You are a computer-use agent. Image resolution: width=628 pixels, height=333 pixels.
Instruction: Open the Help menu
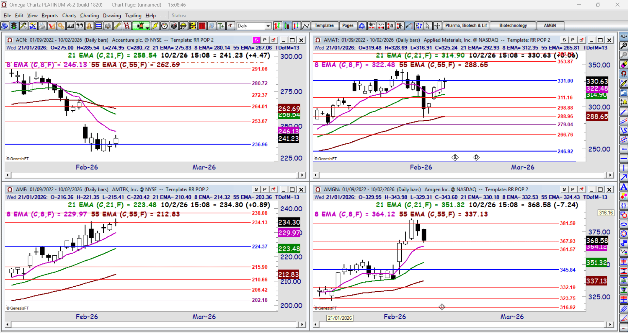150,16
